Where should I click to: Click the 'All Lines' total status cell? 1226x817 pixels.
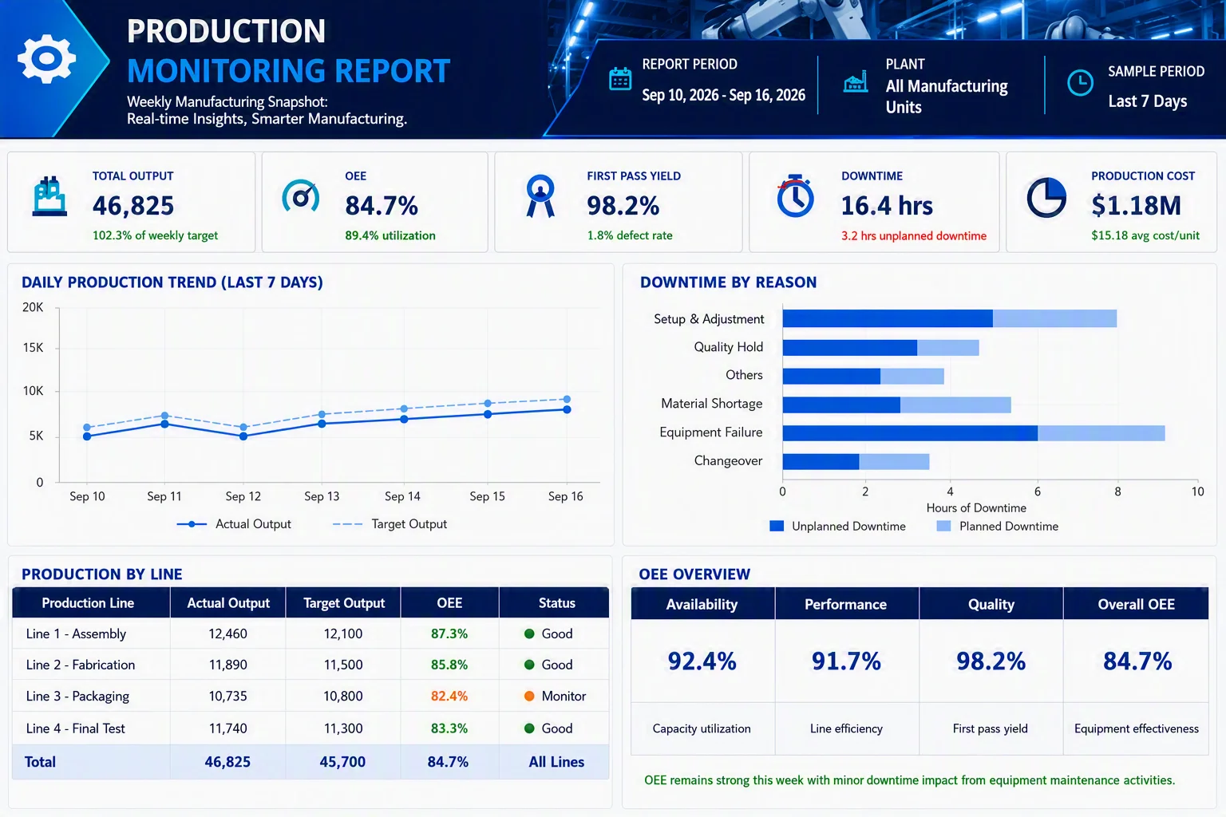[x=556, y=762]
